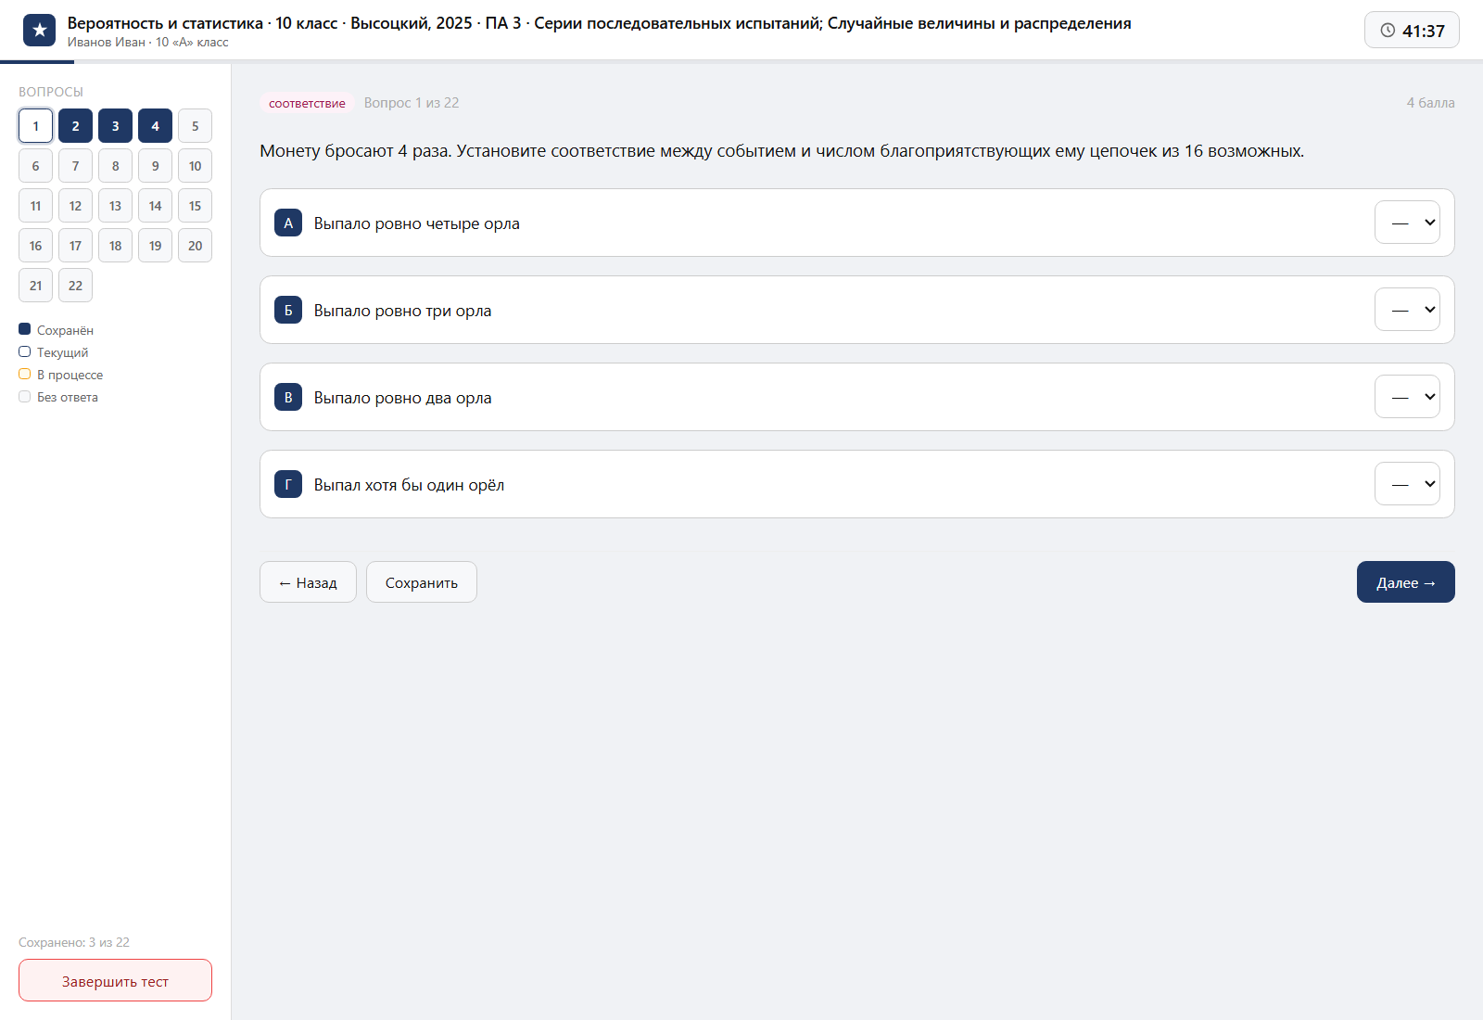Open the answer dropdown for option В

point(1407,397)
